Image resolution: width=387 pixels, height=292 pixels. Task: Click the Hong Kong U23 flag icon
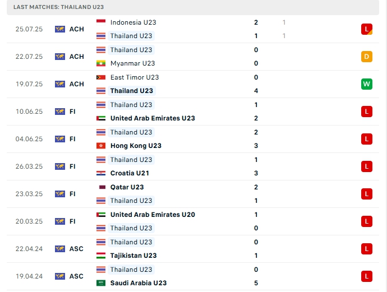coord(101,146)
